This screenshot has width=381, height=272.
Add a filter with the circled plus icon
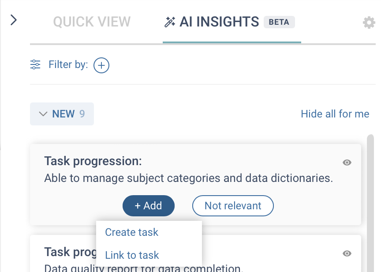click(x=101, y=65)
